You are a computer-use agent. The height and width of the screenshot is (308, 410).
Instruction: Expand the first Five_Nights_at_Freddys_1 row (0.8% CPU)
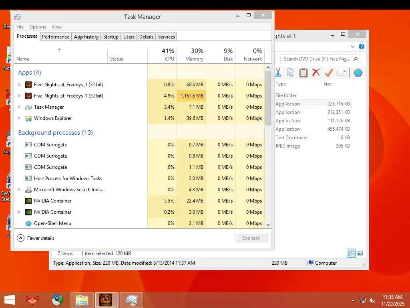point(19,85)
